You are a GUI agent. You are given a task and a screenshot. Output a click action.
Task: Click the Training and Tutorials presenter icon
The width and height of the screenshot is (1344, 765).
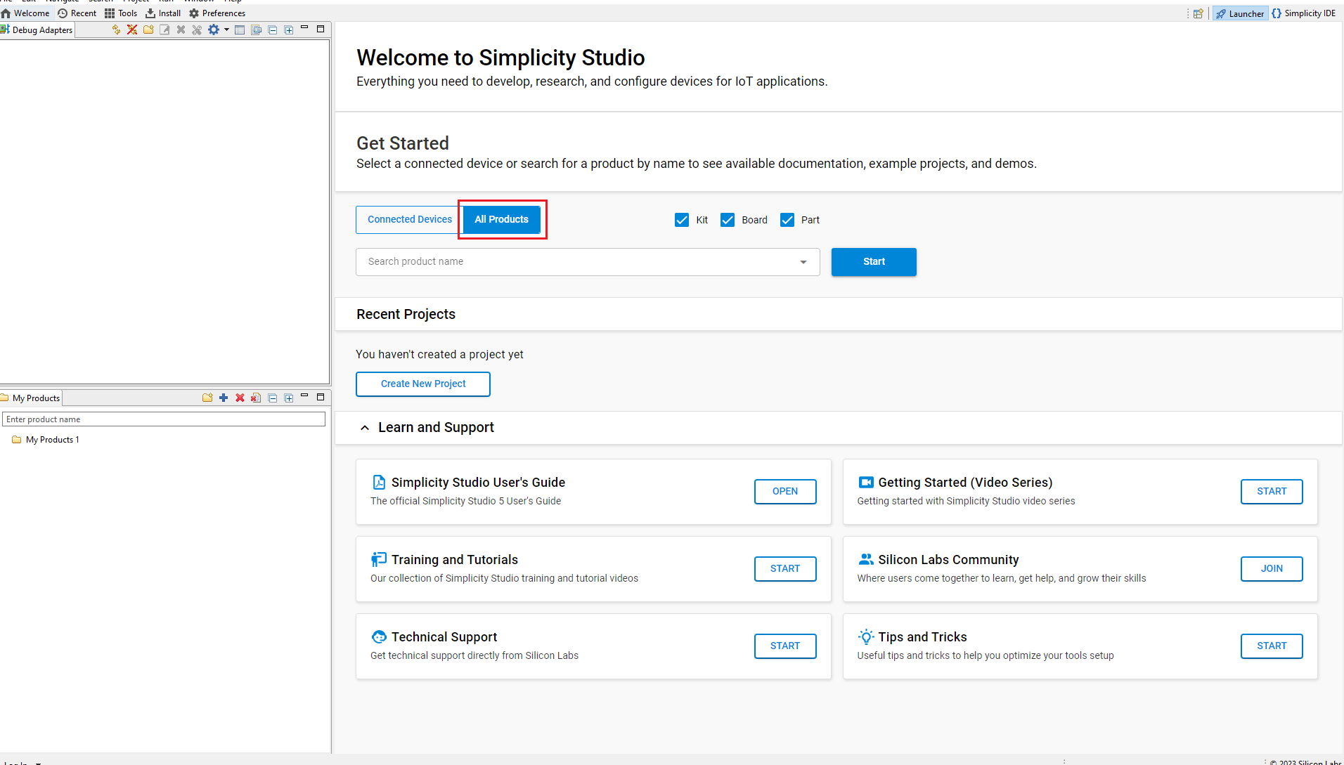pyautogui.click(x=379, y=559)
